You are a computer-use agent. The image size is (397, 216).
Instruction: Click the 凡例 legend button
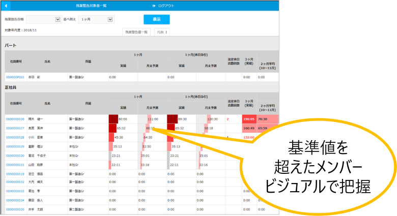pos(162,32)
